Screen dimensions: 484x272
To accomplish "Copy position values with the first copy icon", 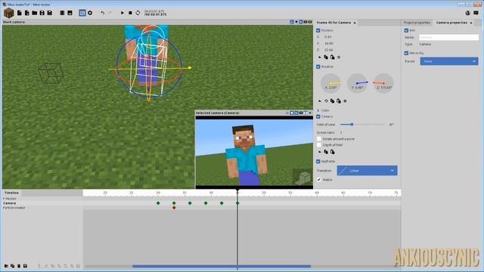I will tap(326, 57).
